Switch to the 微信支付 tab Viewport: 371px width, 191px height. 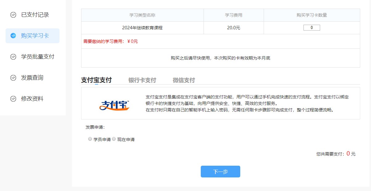coord(184,80)
